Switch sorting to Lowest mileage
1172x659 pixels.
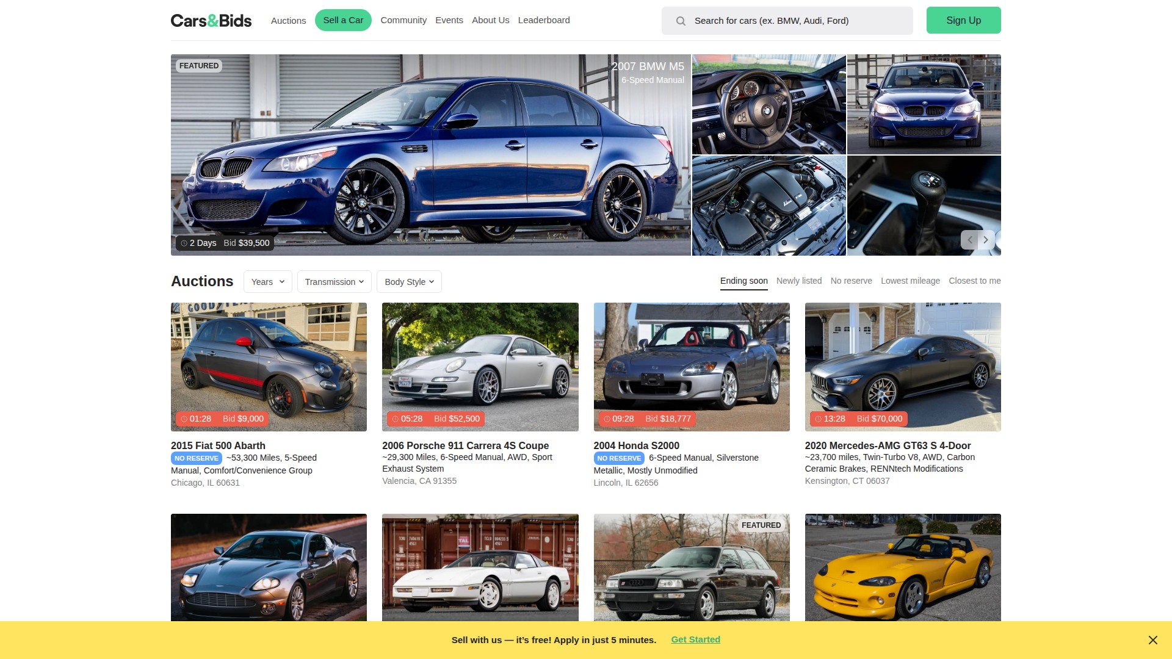tap(910, 281)
